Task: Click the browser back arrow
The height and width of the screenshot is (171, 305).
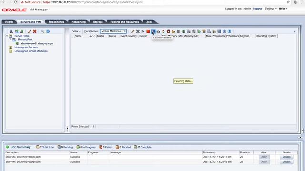Action: click(x=4, y=2)
